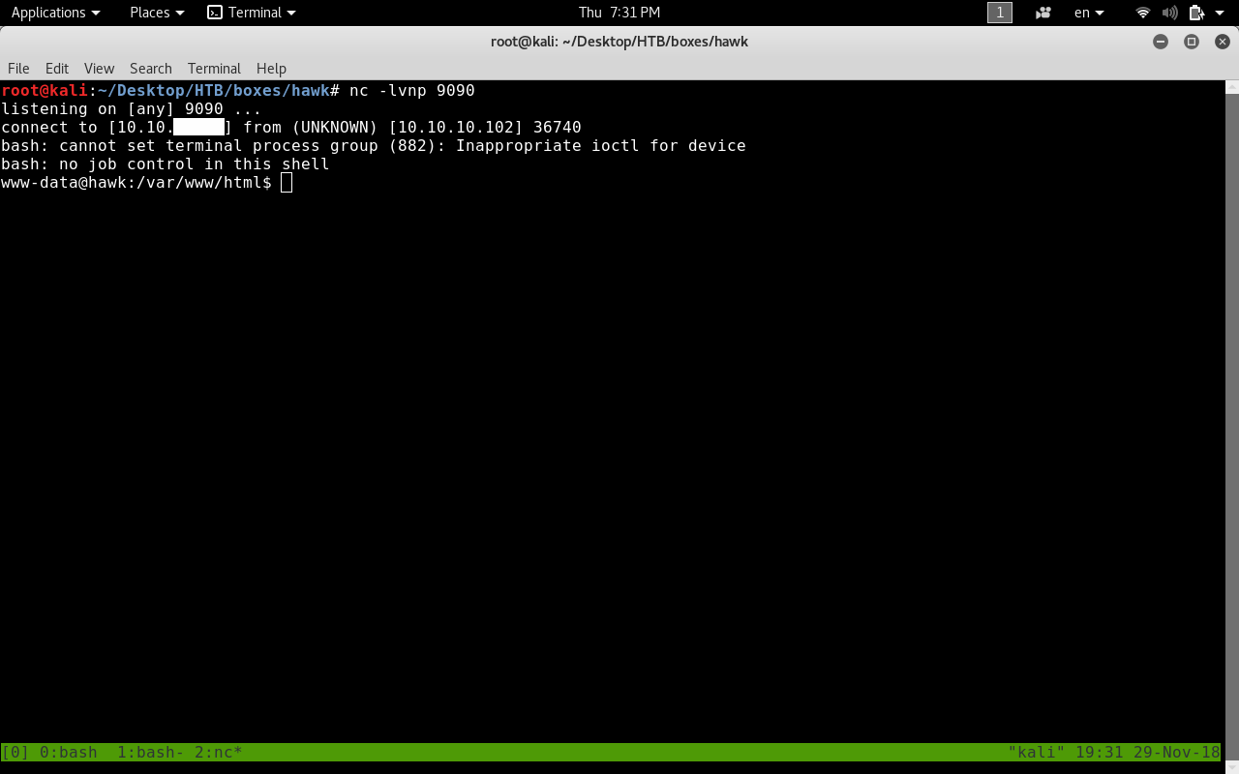Click the volume speaker icon
This screenshot has height=774, width=1239.
coord(1169,13)
